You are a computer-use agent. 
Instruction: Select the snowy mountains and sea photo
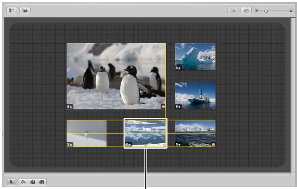point(195,133)
